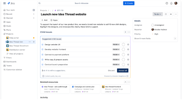
Task: Toggle the Design website UX task checkbox
Action: [x=42, y=45]
